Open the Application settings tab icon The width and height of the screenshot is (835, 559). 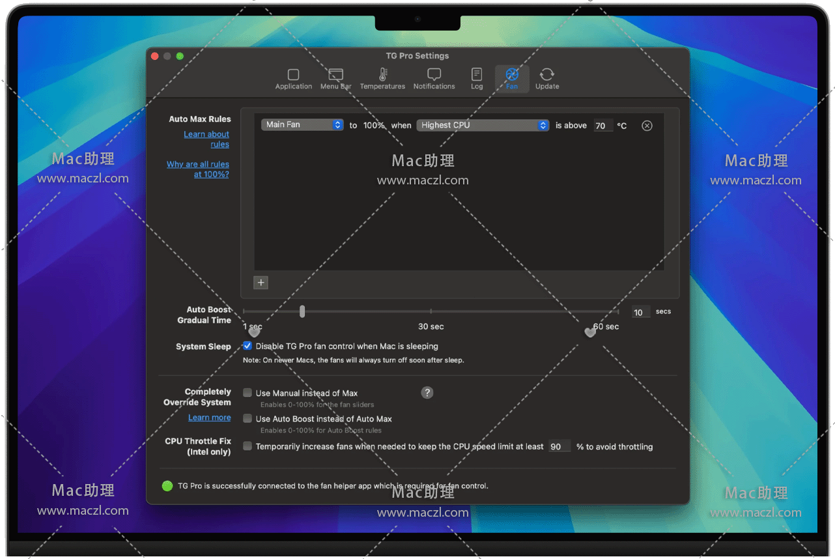coord(293,75)
